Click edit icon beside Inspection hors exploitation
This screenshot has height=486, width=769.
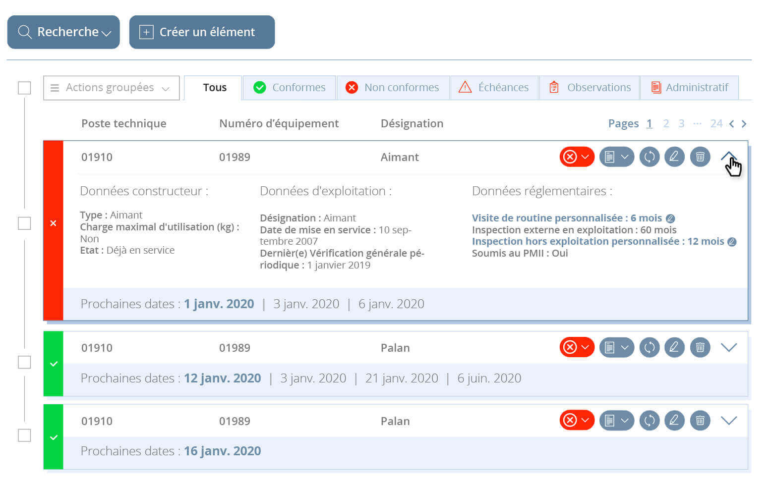pos(732,242)
